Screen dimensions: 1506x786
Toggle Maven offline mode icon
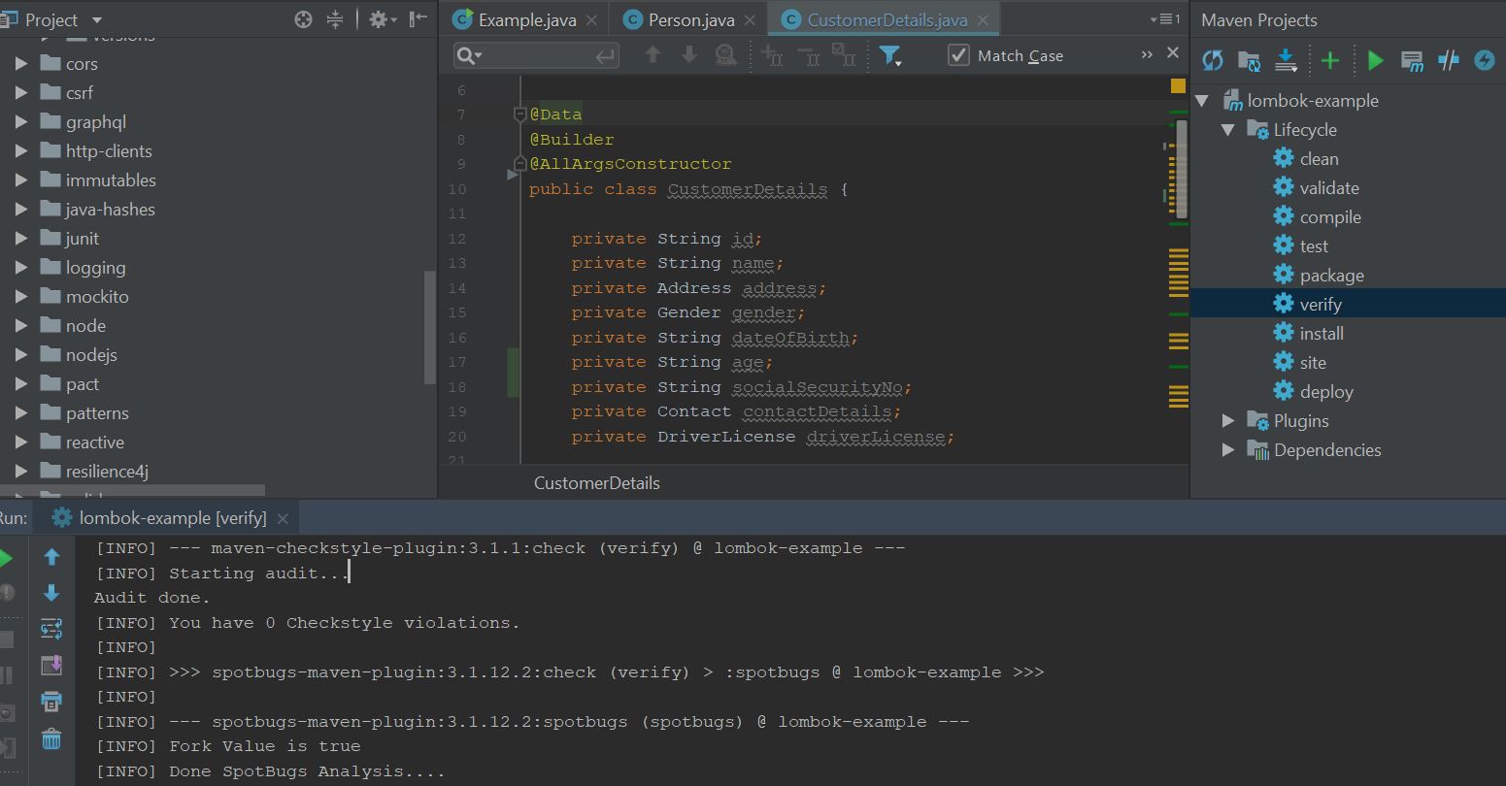pyautogui.click(x=1448, y=60)
